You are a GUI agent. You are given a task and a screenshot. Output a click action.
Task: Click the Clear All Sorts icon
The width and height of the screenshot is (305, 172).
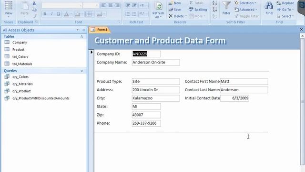[214, 16]
